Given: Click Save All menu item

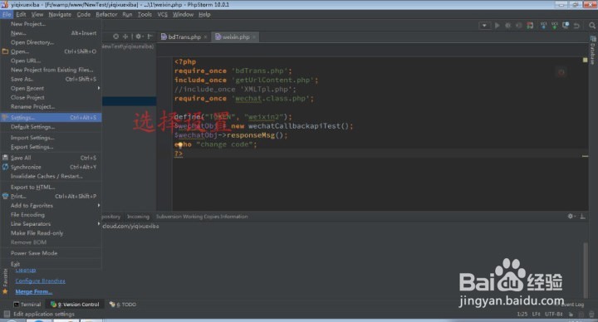Looking at the screenshot, I should point(51,158).
